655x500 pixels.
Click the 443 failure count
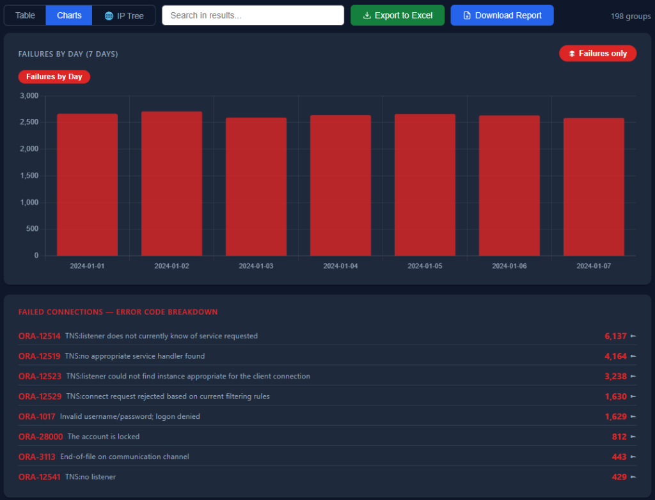pos(619,457)
